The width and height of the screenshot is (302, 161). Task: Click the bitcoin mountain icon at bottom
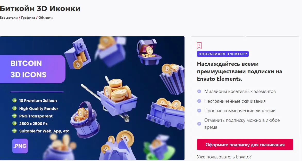point(119,146)
